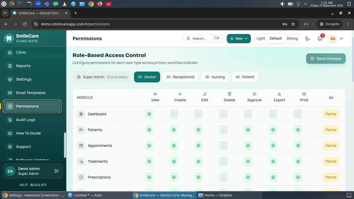Click the Support lifebuoy icon
The height and width of the screenshot is (199, 354).
pos(10,147)
